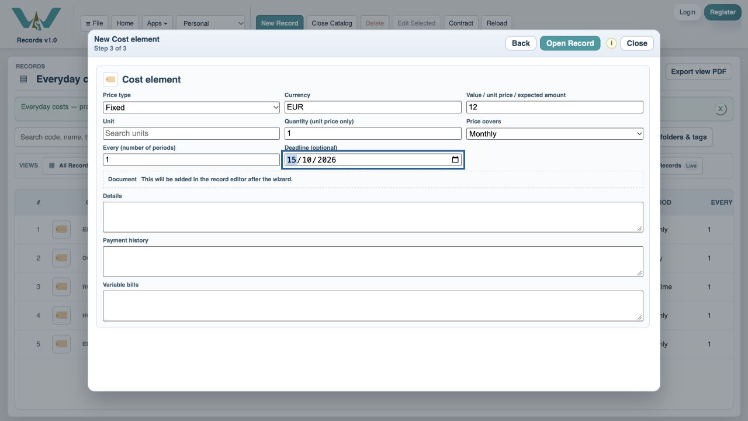
Task: Click the row 2 tag icon in records table
Action: (61, 258)
